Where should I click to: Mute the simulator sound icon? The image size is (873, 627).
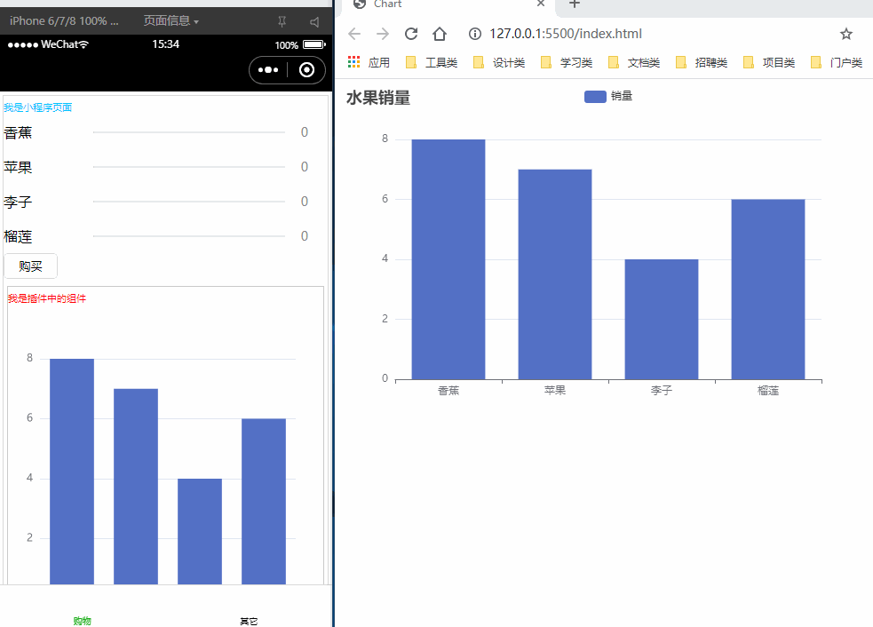point(314,20)
